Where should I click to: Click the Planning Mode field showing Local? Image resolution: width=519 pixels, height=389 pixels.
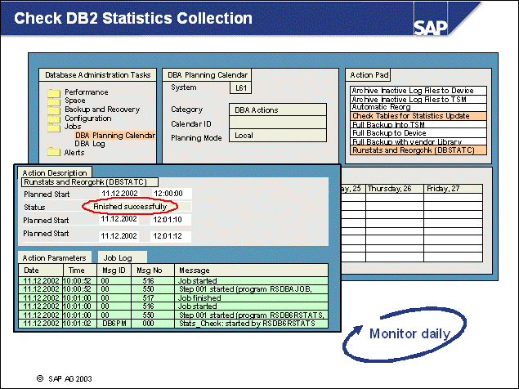point(276,136)
